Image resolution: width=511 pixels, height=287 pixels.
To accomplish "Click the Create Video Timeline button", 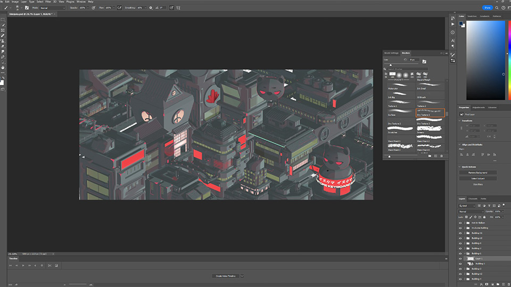I will tap(226, 276).
